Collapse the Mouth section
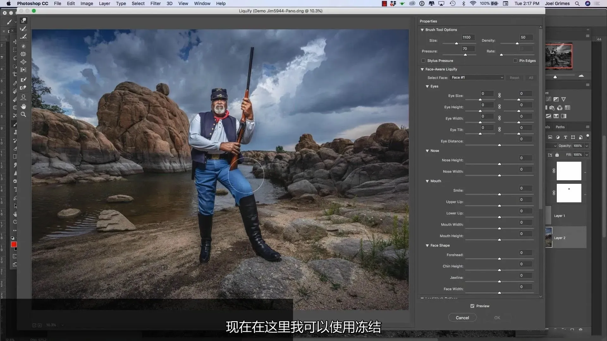The image size is (607, 341). coord(427,181)
